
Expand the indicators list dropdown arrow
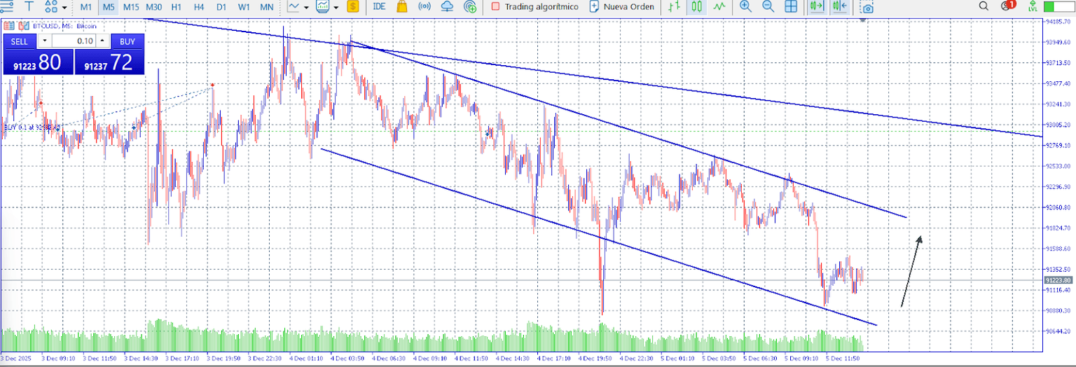pos(336,7)
